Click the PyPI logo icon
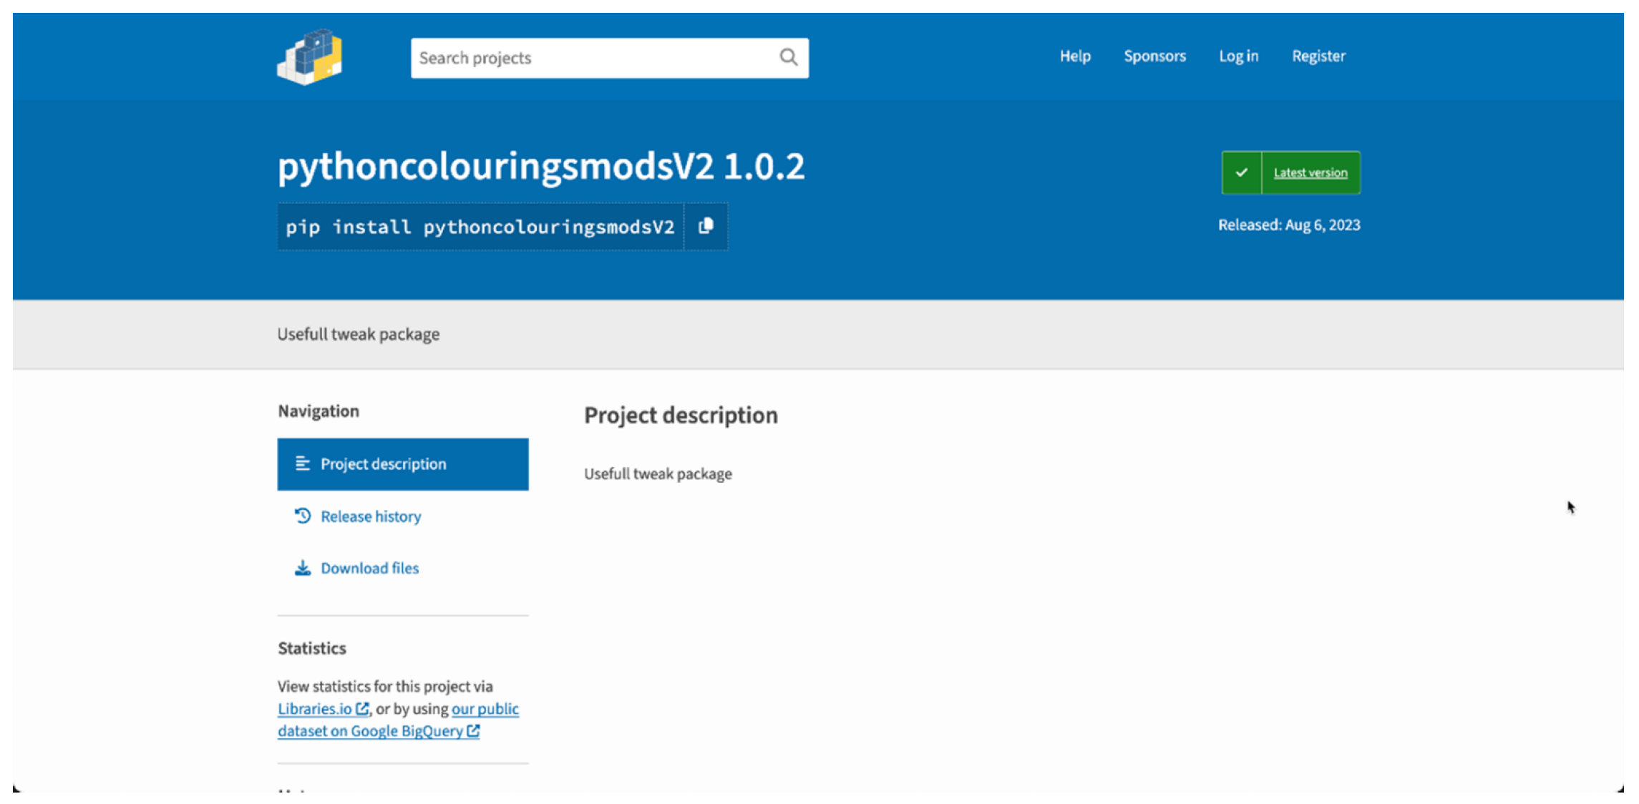This screenshot has height=804, width=1639. pyautogui.click(x=309, y=57)
